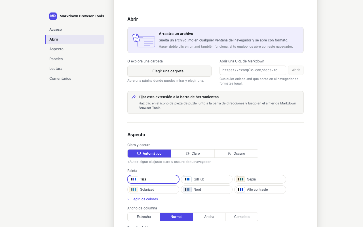Image resolution: width=363 pixels, height=227 pixels.
Task: Click the Arrastra un archivo heading
Action: pyautogui.click(x=176, y=34)
